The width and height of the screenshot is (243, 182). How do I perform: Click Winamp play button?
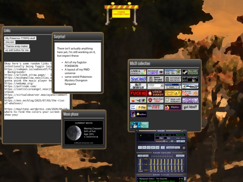click(144, 147)
